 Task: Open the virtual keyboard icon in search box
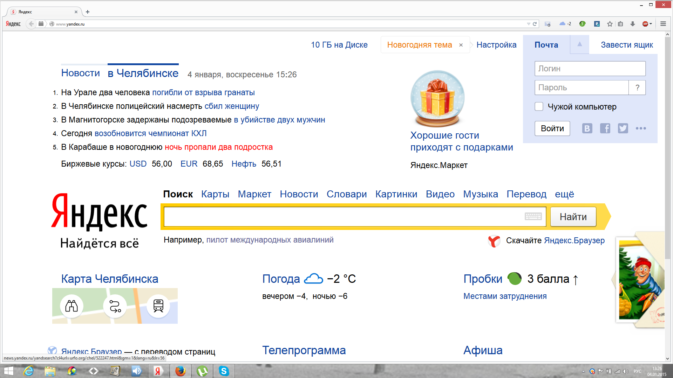tap(533, 217)
